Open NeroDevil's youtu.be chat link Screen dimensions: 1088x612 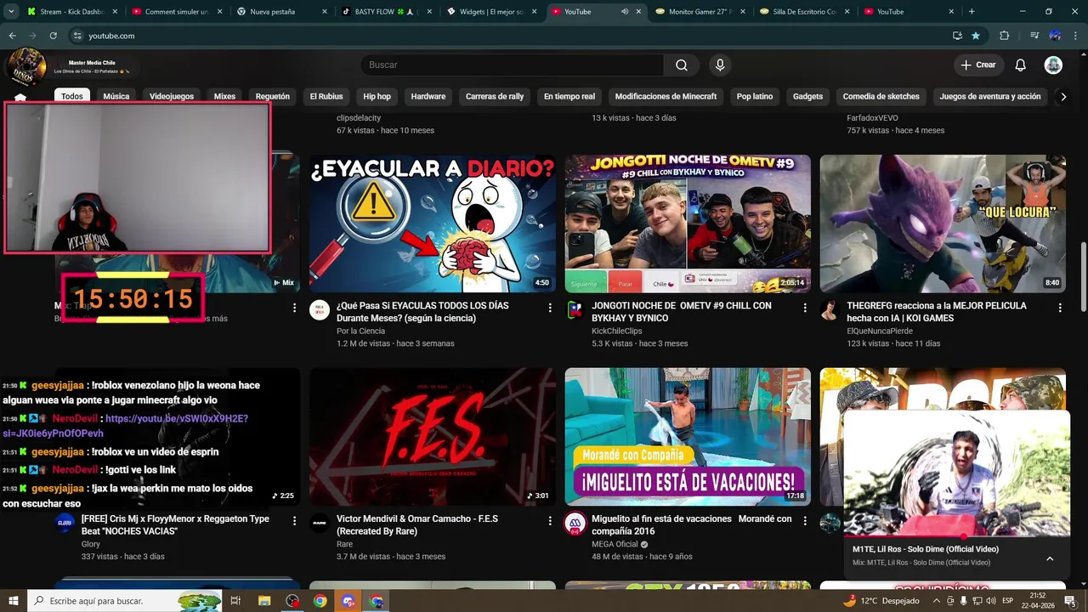click(125, 426)
